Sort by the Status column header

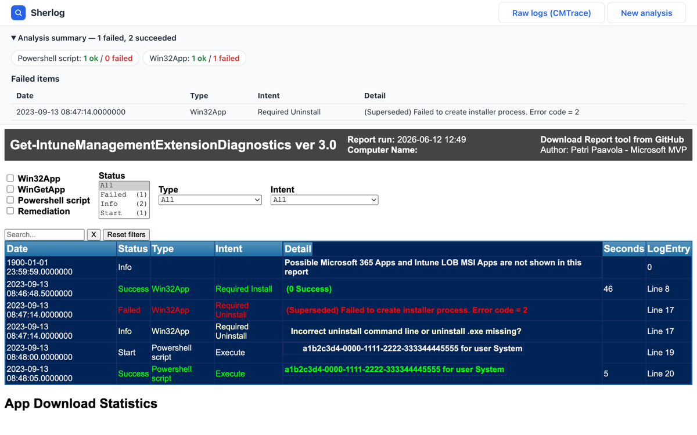pyautogui.click(x=133, y=249)
